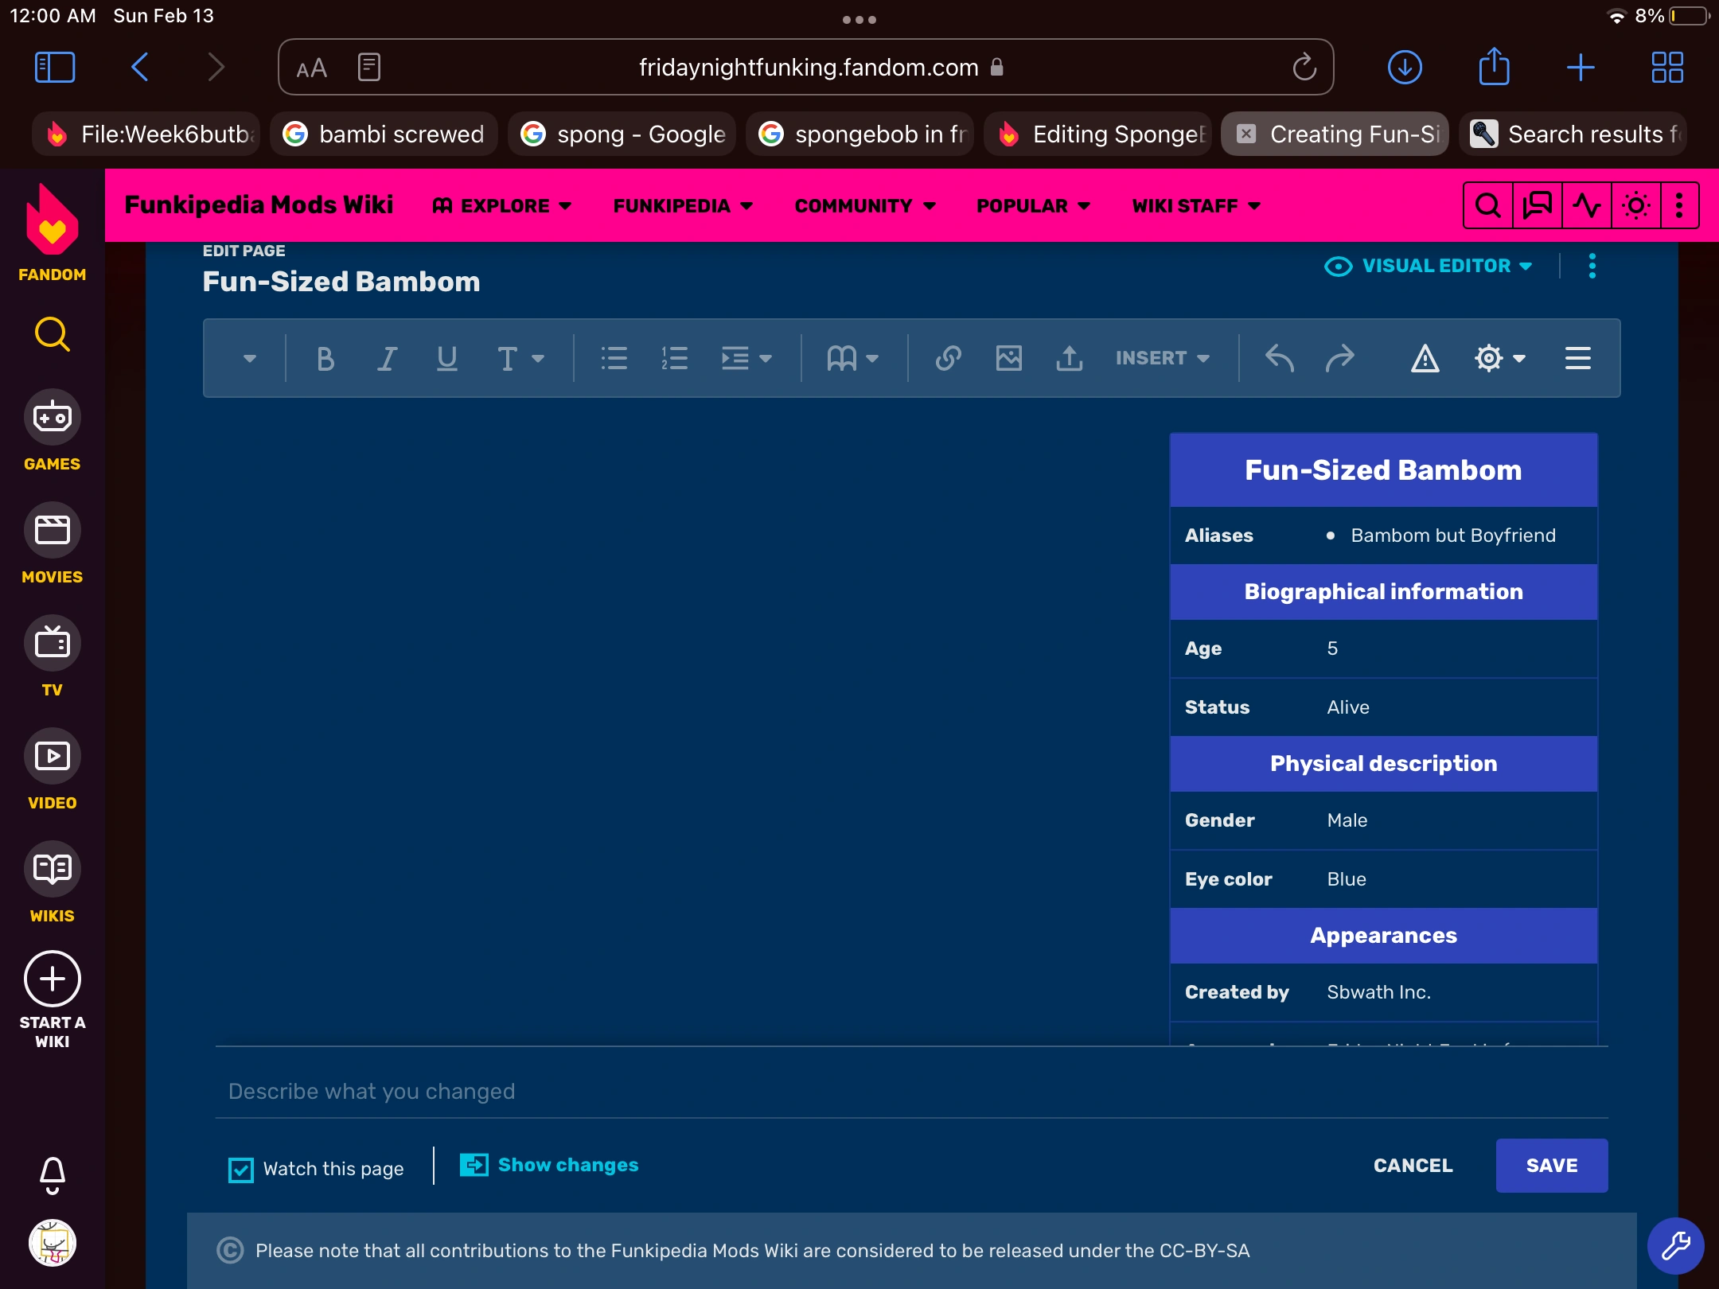The width and height of the screenshot is (1719, 1289).
Task: Click the bulleted list icon
Action: (614, 359)
